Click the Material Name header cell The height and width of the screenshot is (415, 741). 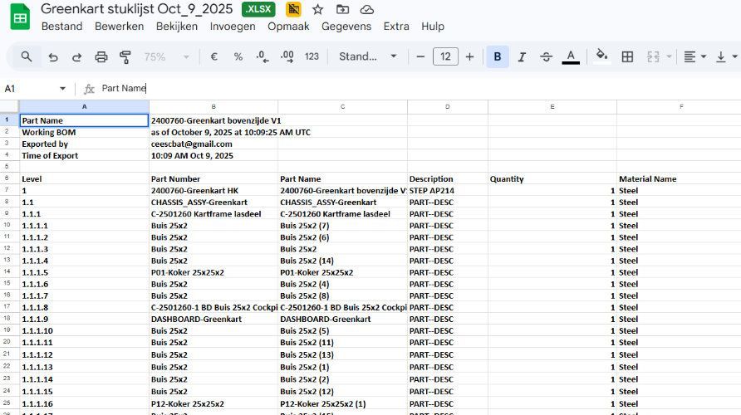point(679,179)
